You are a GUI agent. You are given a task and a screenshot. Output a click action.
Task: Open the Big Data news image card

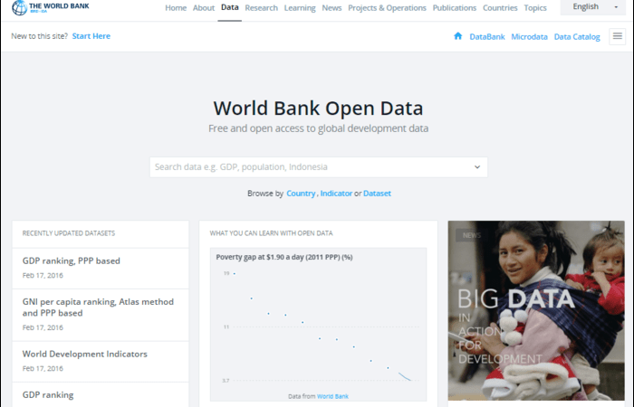click(x=536, y=310)
